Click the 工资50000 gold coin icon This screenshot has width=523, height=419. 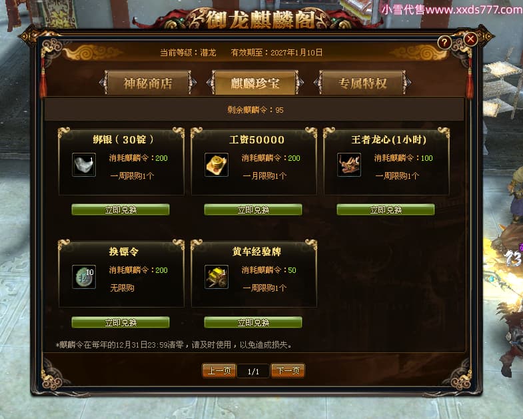click(216, 165)
